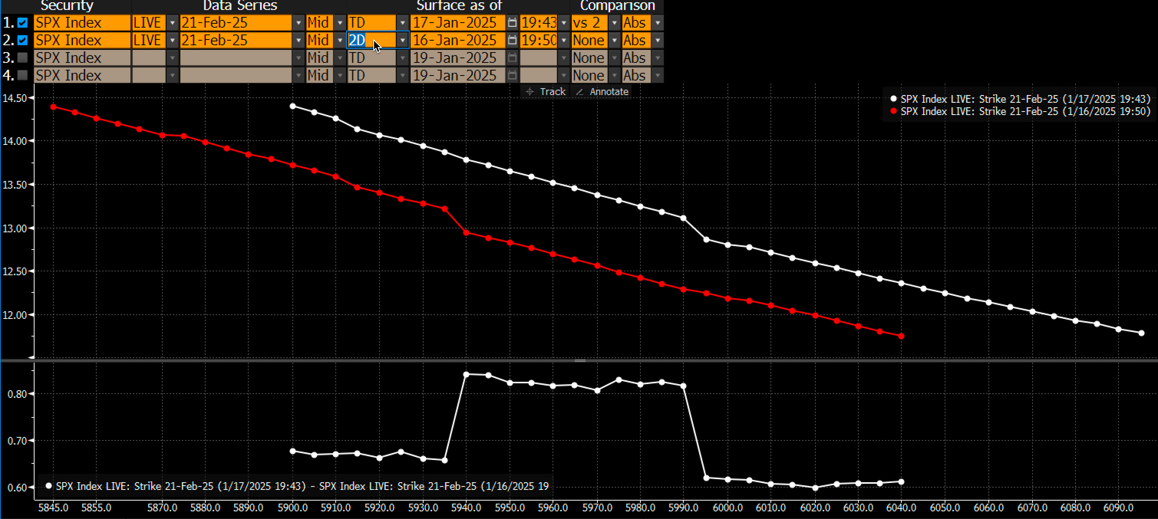The width and height of the screenshot is (1158, 519).
Task: Expand row 2 LIVE source dropdown
Action: (x=172, y=40)
